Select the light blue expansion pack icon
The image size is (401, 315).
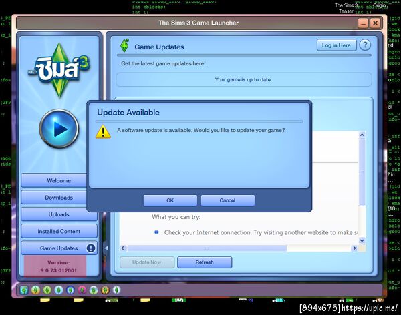[x=59, y=290]
